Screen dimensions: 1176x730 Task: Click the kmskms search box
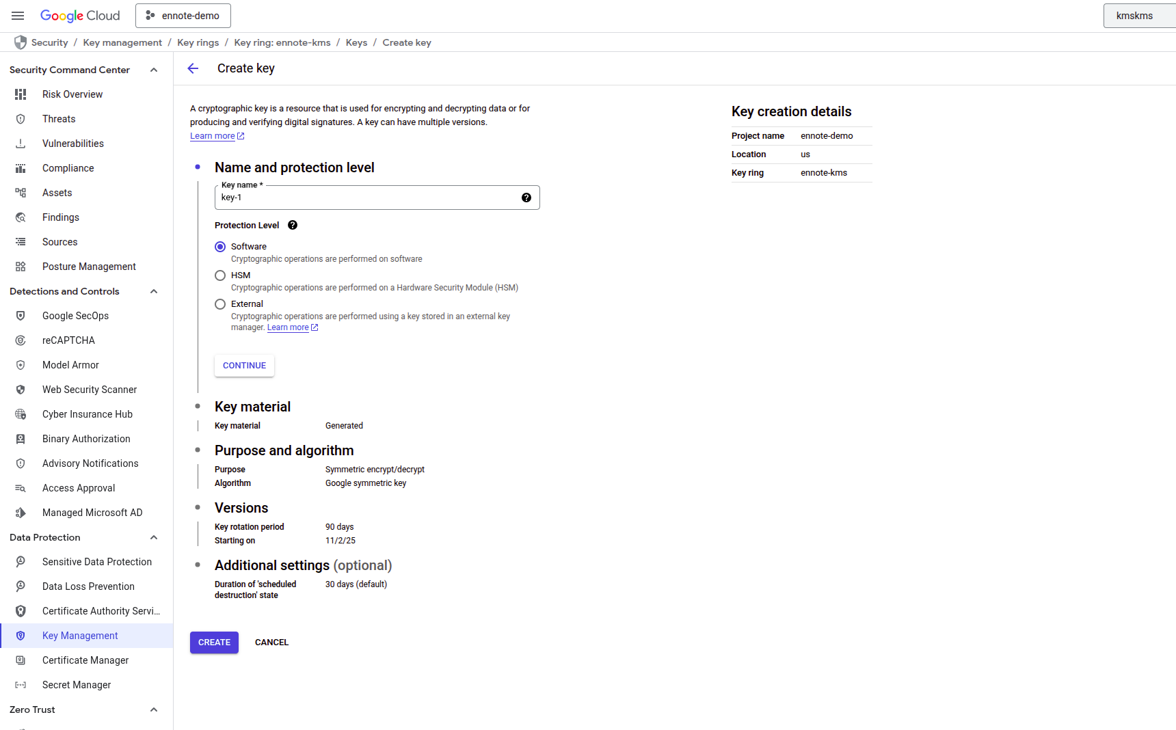coord(1140,16)
